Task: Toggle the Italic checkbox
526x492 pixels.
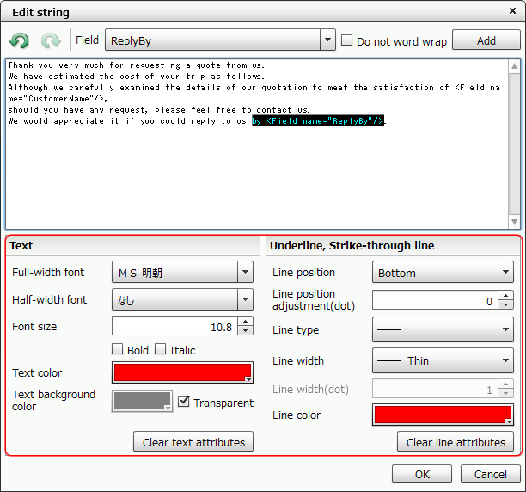Action: click(161, 349)
